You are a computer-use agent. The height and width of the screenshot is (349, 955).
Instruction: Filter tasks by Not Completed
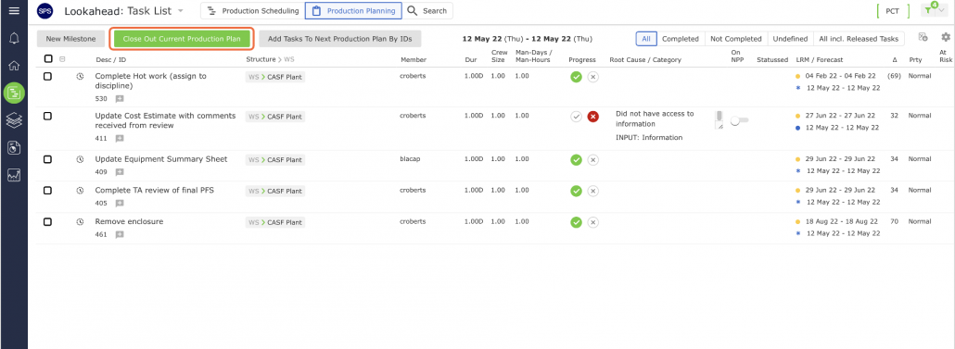click(736, 38)
